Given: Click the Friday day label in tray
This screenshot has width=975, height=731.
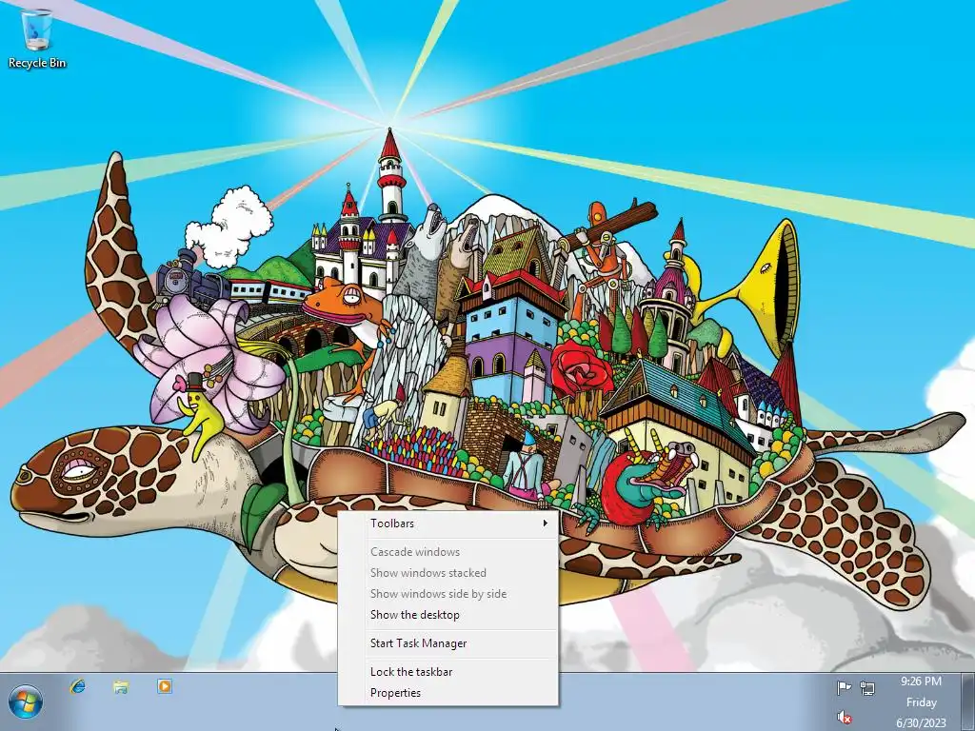Looking at the screenshot, I should point(921,702).
